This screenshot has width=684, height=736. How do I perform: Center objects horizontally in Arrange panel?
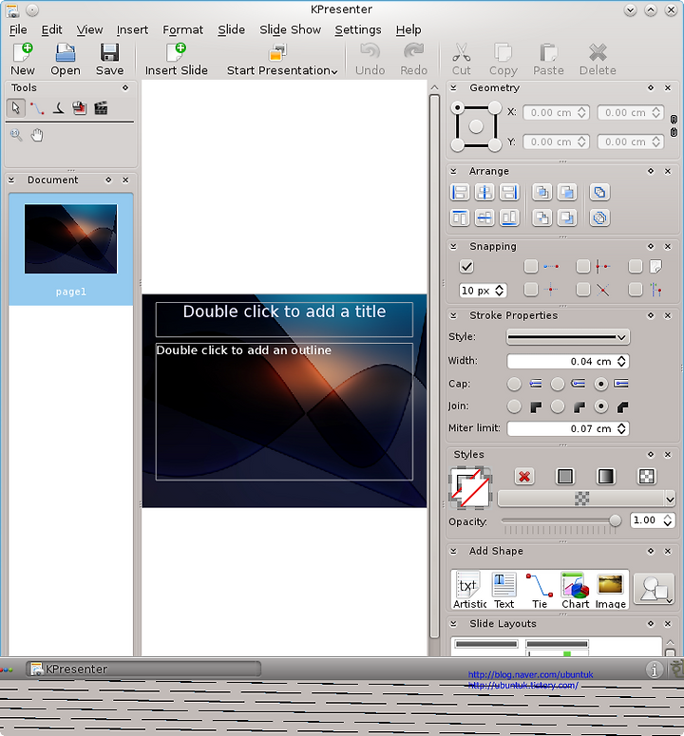coord(484,193)
